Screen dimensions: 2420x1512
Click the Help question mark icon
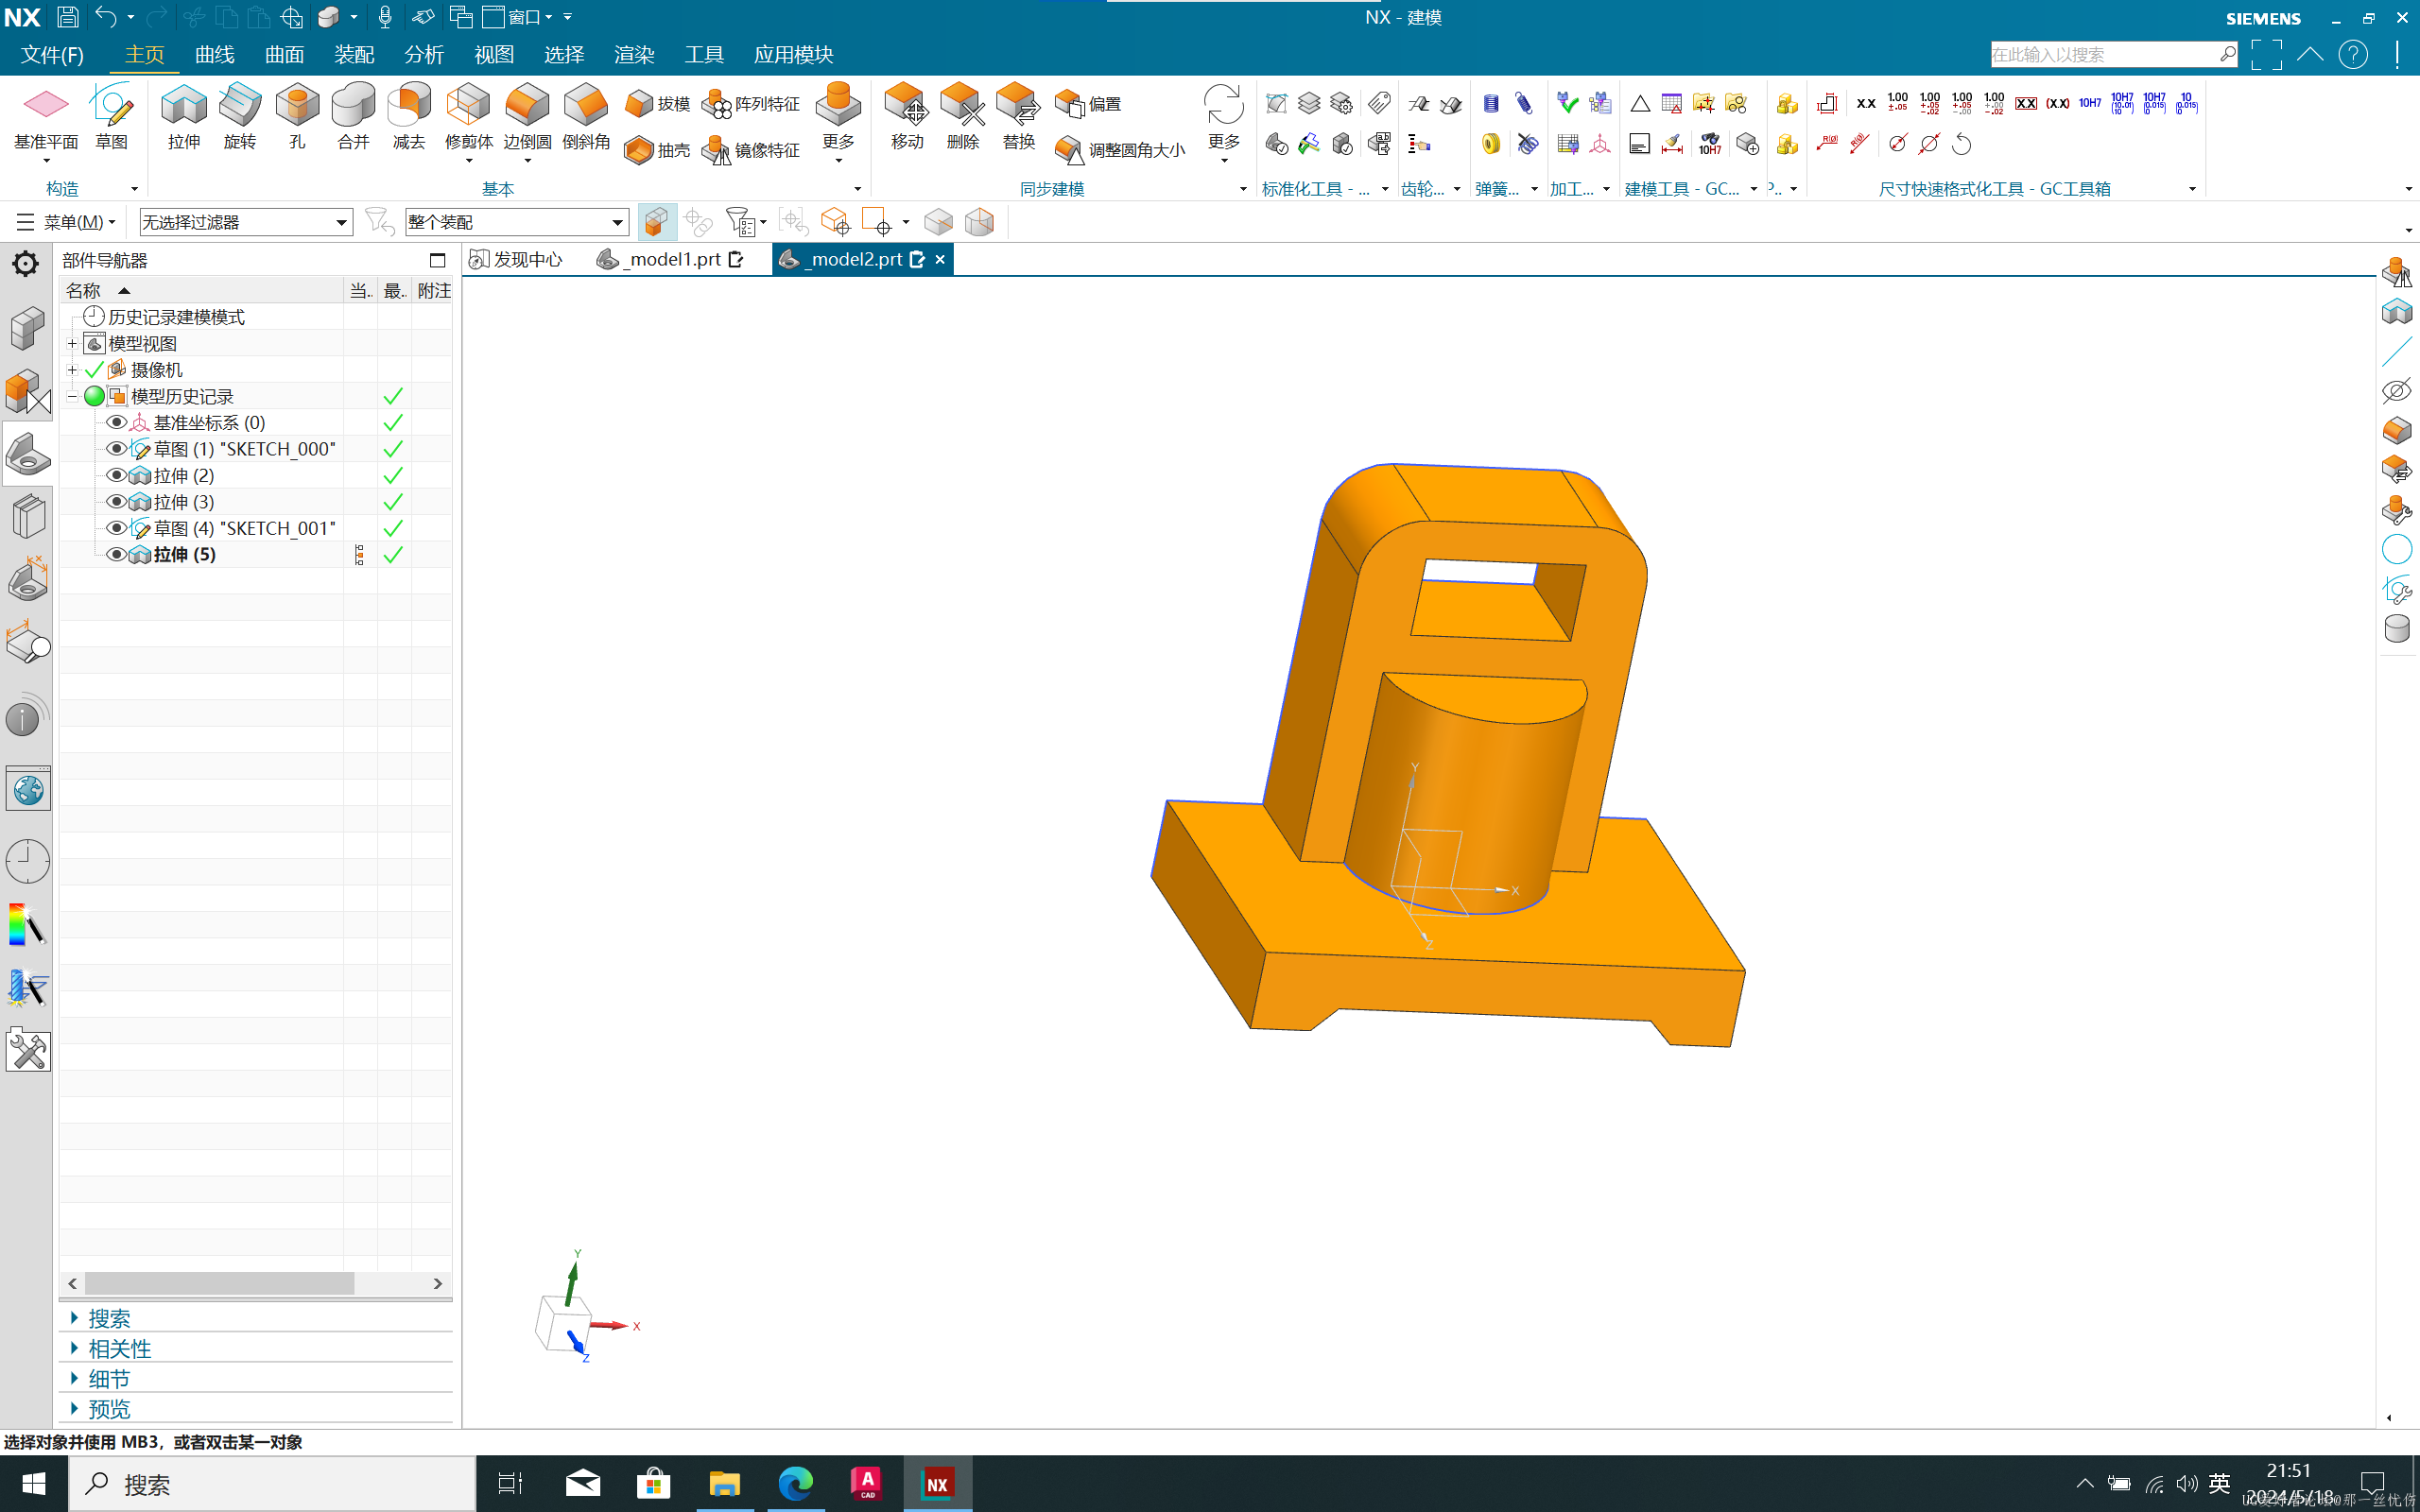click(2353, 55)
